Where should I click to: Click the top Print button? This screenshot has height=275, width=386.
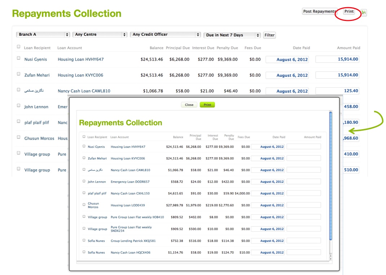click(x=349, y=12)
